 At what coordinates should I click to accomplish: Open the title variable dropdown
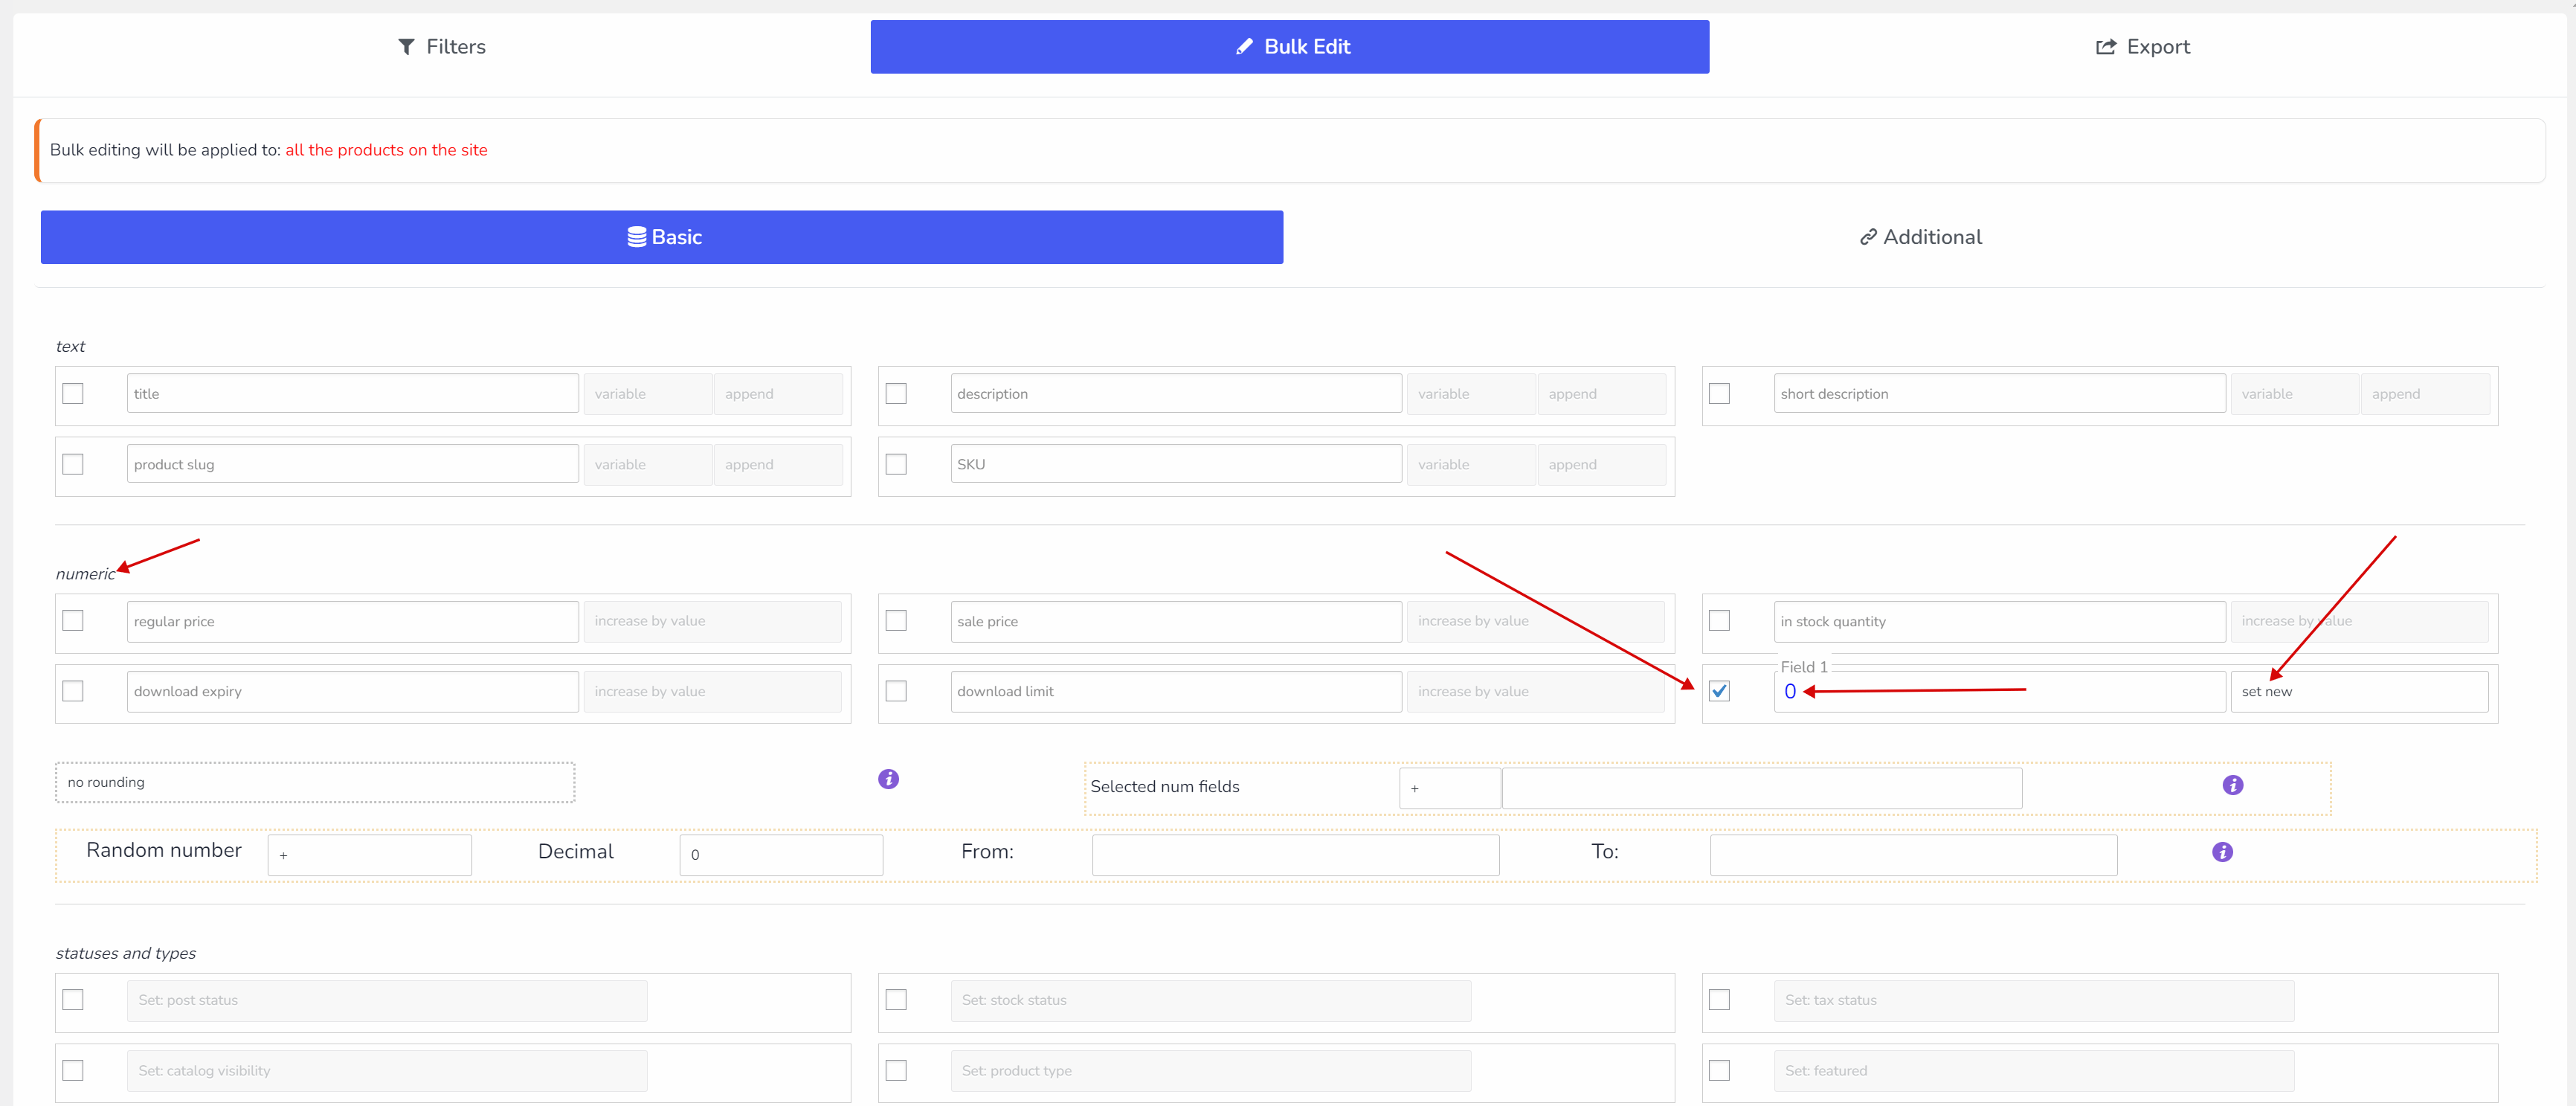648,394
